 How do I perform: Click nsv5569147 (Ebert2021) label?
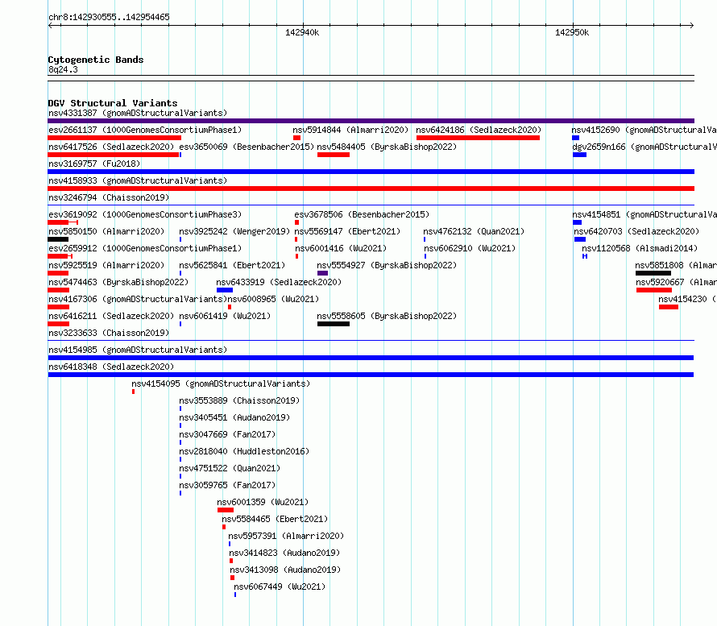[347, 231]
